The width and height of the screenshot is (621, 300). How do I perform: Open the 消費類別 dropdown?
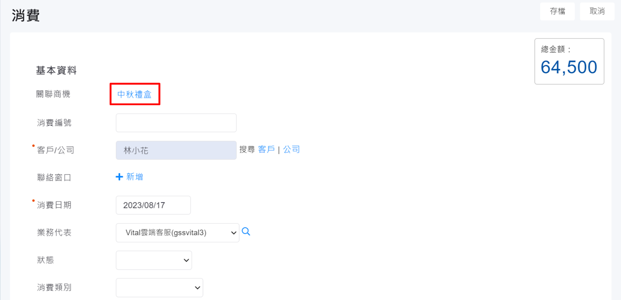point(159,288)
